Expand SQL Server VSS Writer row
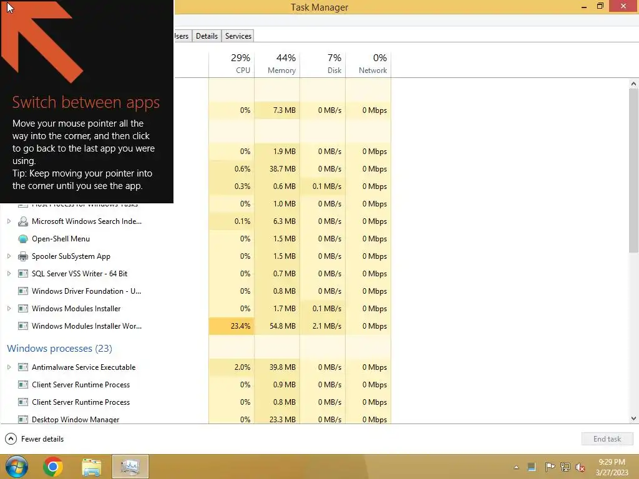639x479 pixels. point(9,274)
